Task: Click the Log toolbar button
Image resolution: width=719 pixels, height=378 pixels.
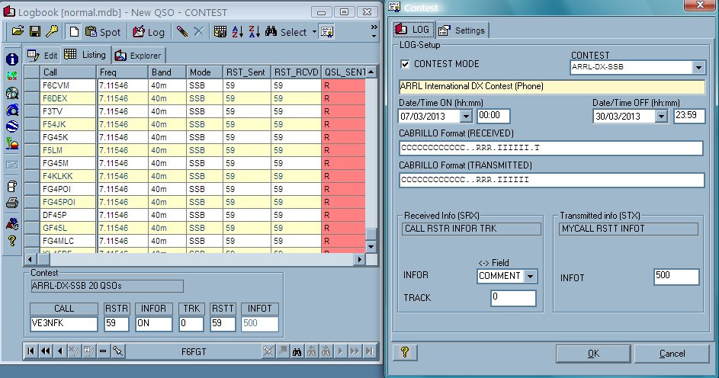Action: 148,31
